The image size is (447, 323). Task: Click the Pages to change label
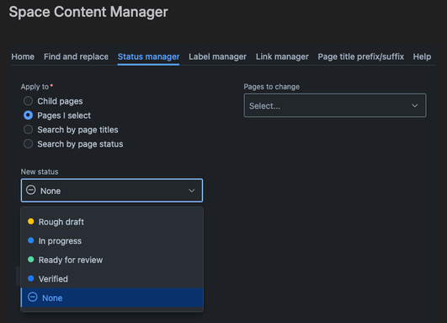click(271, 87)
